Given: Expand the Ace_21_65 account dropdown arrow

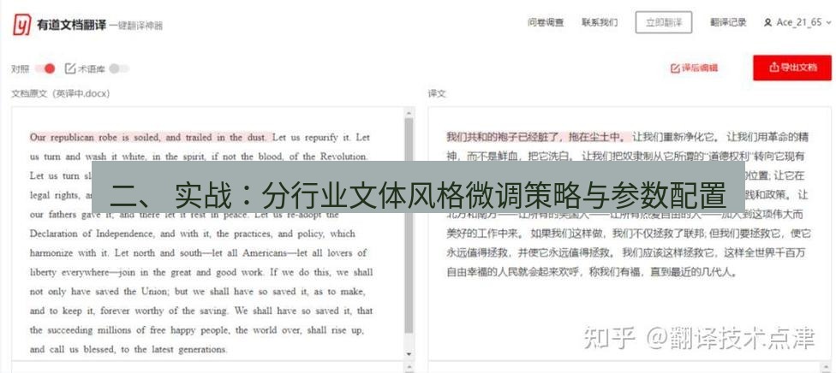Looking at the screenshot, I should click(x=828, y=23).
